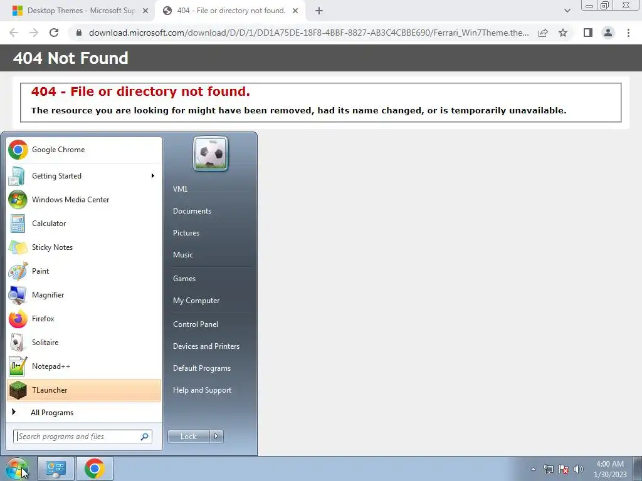Launch Paint from the Start menu
The height and width of the screenshot is (481, 642).
pos(84,271)
